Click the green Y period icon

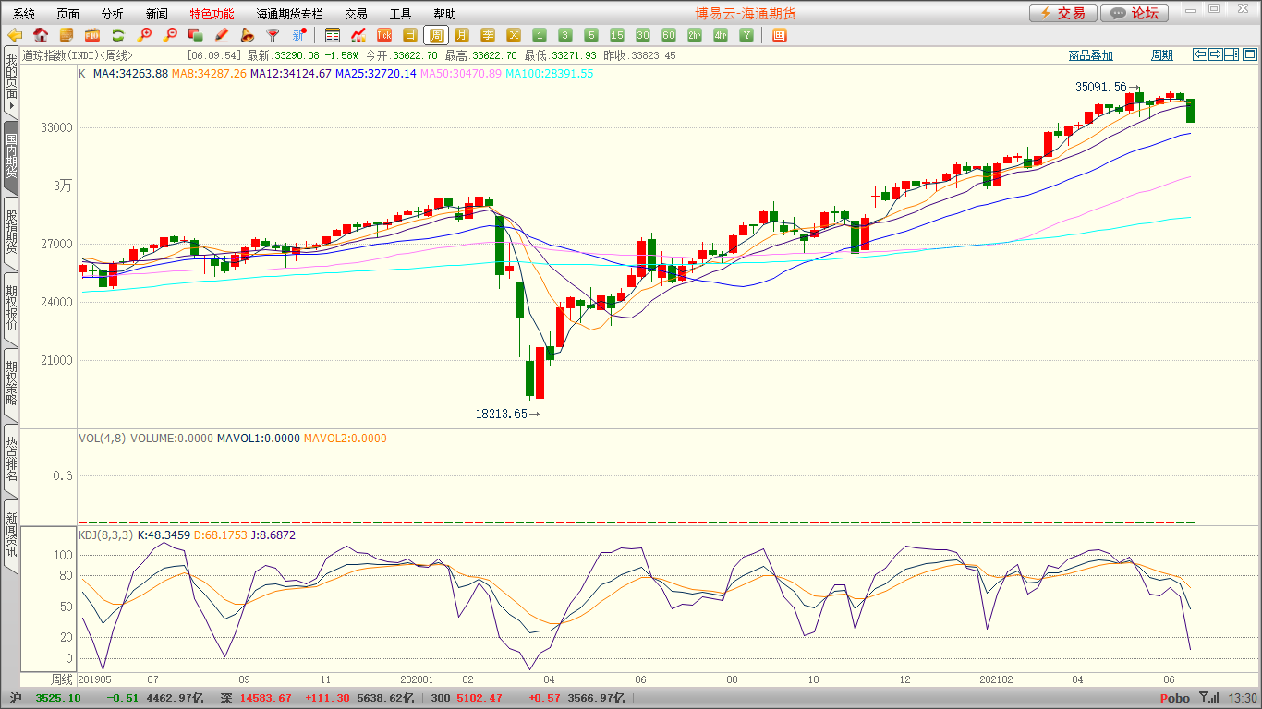(x=746, y=35)
